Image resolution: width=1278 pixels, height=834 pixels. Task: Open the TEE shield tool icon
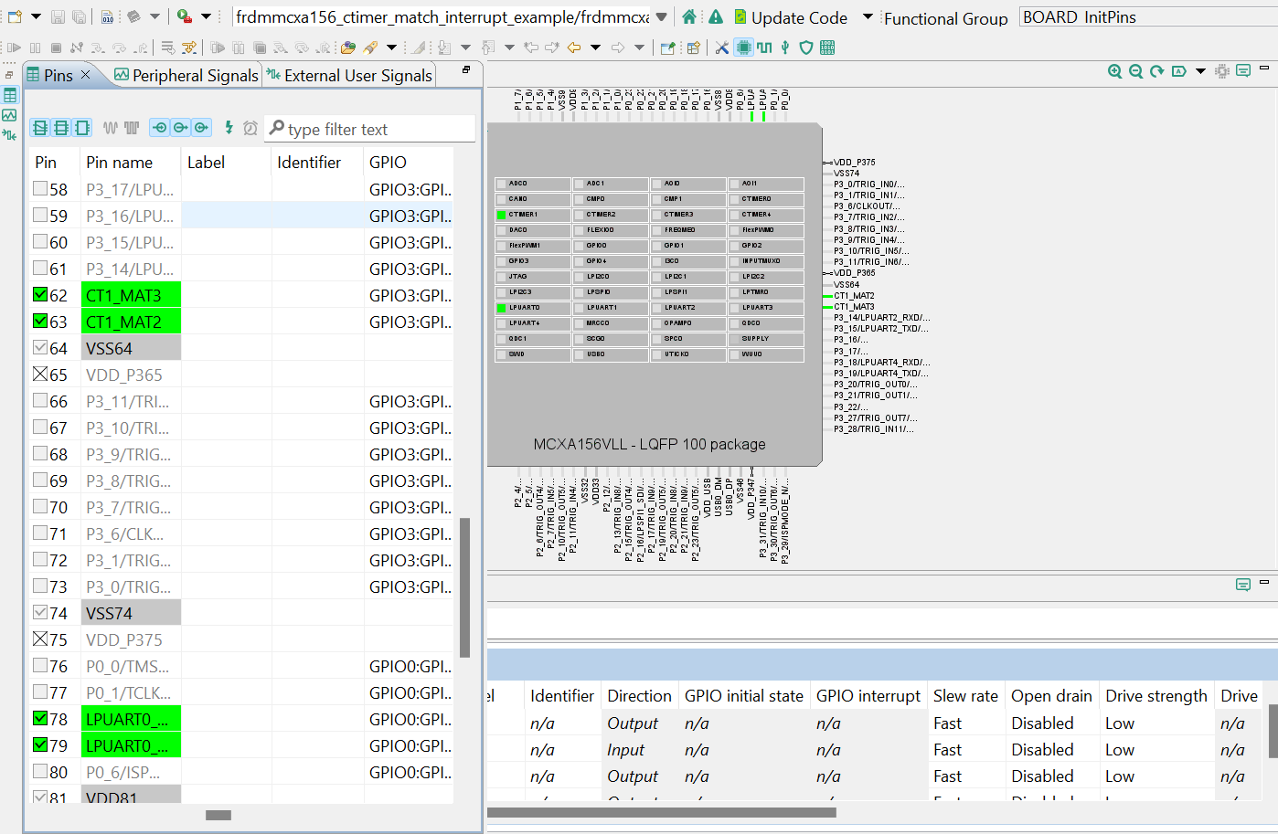806,47
